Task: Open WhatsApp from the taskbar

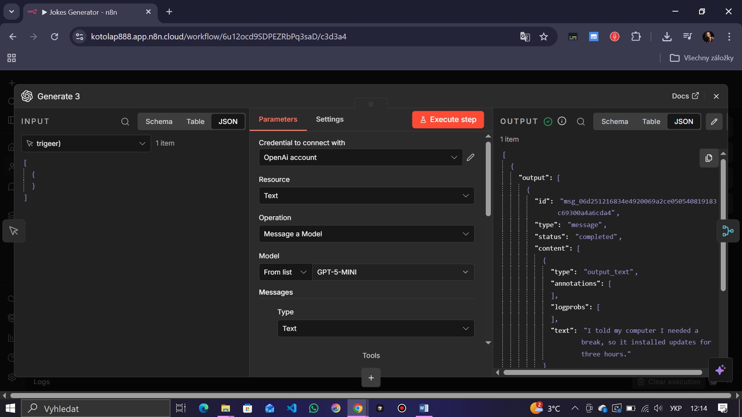Action: click(x=314, y=409)
